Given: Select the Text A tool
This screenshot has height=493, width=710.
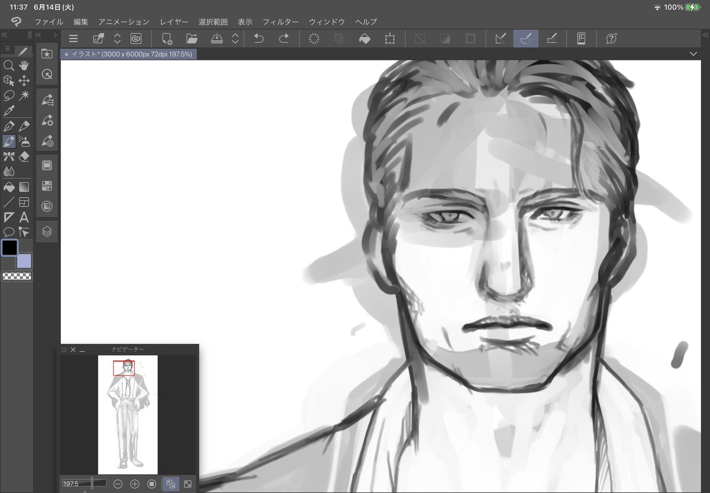Looking at the screenshot, I should (24, 217).
